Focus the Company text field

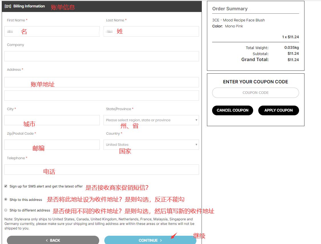pyautogui.click(x=101, y=56)
